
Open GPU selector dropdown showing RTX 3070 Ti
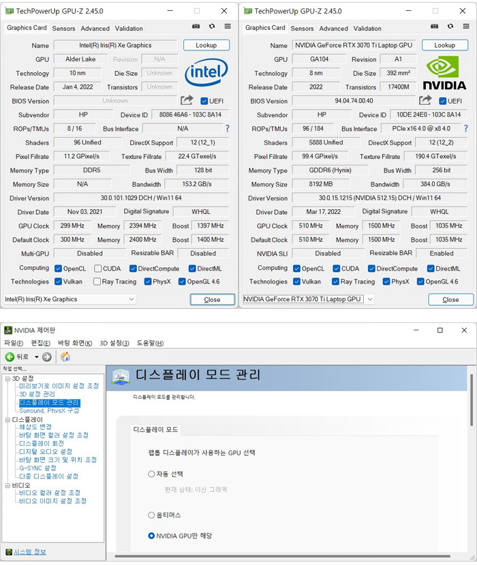pyautogui.click(x=309, y=299)
